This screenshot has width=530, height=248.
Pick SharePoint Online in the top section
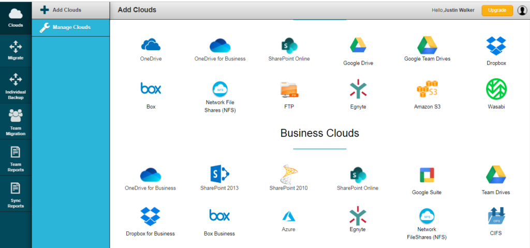289,46
